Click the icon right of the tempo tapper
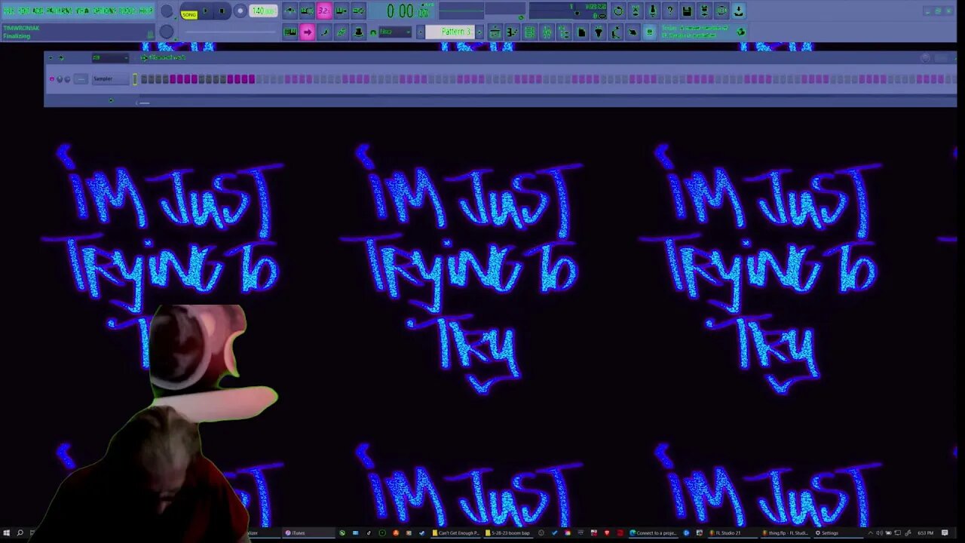Image resolution: width=965 pixels, height=543 pixels. tap(633, 32)
